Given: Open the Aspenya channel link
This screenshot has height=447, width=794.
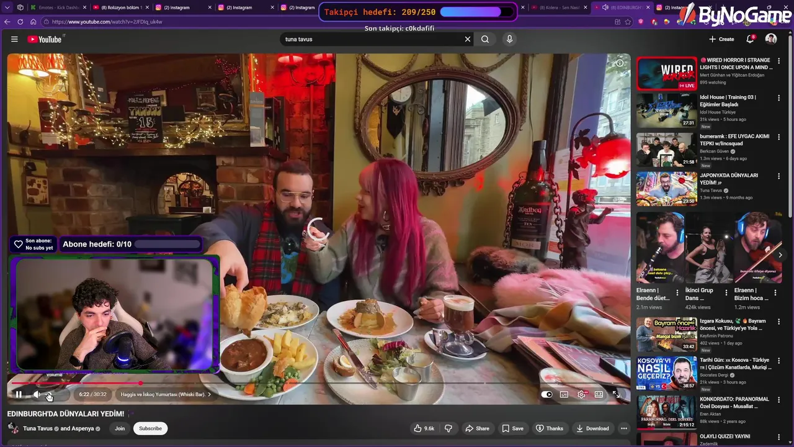Looking at the screenshot, I should tap(83, 428).
